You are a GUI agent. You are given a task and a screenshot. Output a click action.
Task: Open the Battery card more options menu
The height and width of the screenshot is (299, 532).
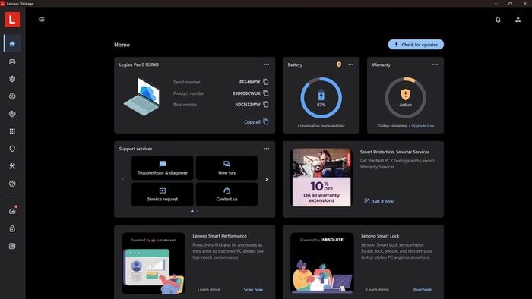351,65
